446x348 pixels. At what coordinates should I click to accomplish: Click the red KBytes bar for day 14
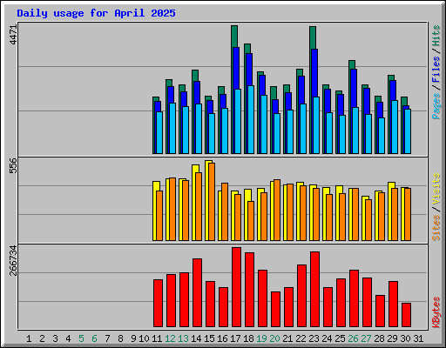[197, 293]
